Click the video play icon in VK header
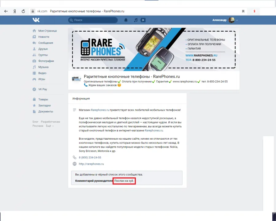Screen dimensions: 276x221 (143, 20)
